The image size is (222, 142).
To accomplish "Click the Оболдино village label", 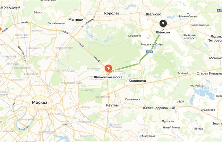I will click(134, 36).
